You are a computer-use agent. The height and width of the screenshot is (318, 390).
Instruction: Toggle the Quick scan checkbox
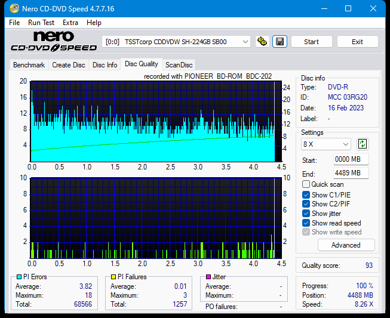point(306,184)
